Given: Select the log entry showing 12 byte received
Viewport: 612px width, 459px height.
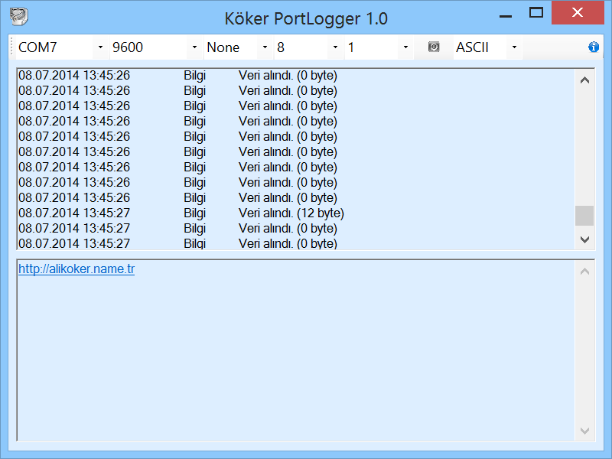Looking at the screenshot, I should tap(291, 213).
